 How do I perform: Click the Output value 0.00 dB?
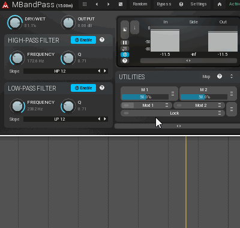click(x=85, y=26)
